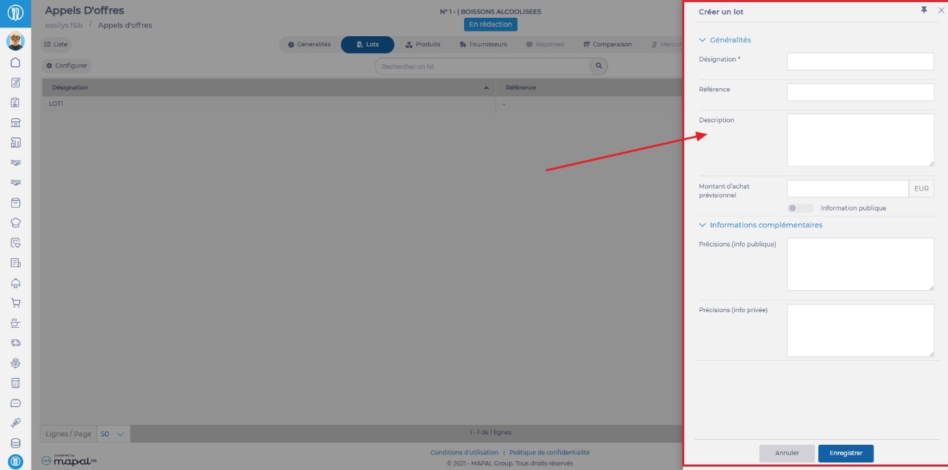Click the database icon in left sidebar
This screenshot has width=948, height=470.
[x=16, y=443]
